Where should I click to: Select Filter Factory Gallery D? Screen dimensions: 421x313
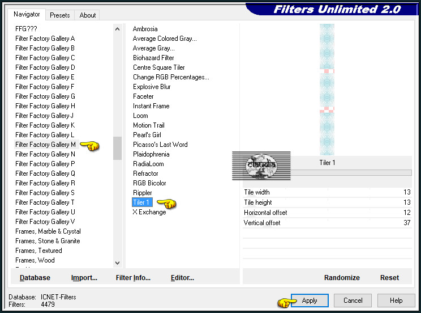(x=45, y=67)
